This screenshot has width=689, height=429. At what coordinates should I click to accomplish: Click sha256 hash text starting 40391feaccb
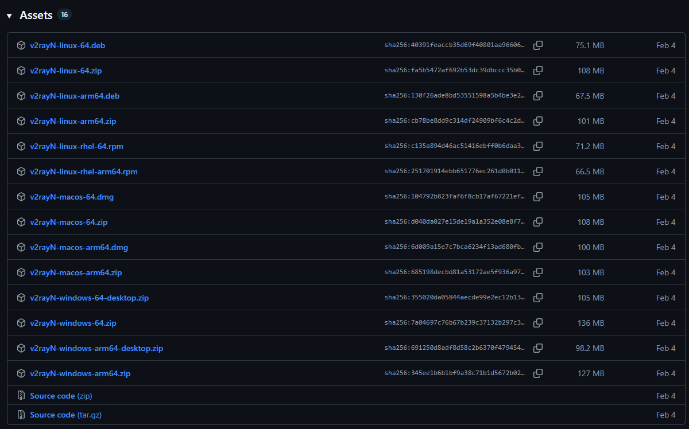455,45
